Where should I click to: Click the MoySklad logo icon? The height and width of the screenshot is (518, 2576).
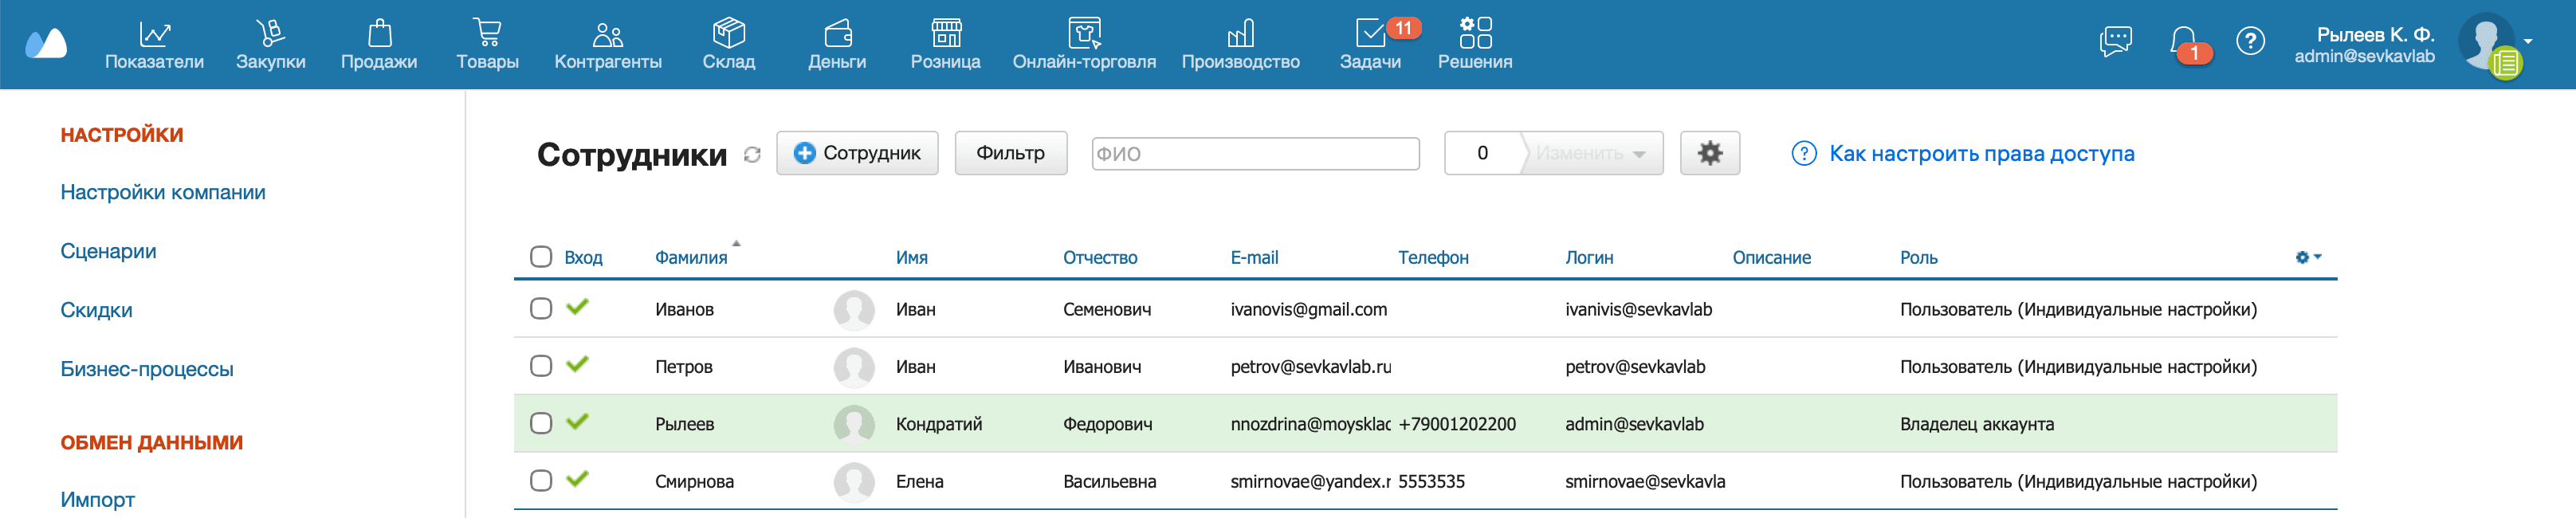click(x=46, y=43)
